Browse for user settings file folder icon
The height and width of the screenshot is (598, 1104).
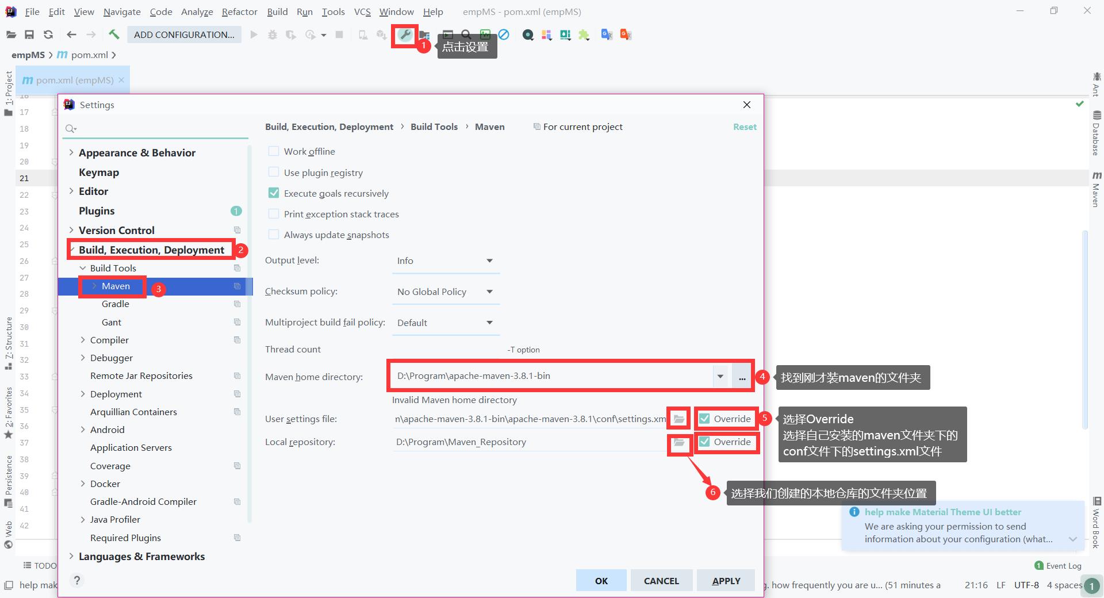[x=679, y=419]
